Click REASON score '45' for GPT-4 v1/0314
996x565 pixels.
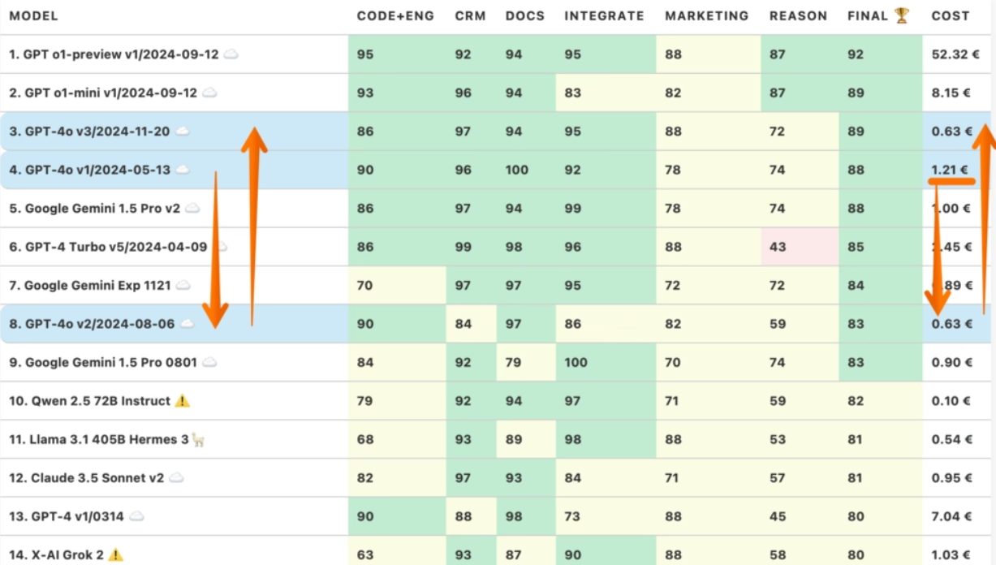[778, 516]
